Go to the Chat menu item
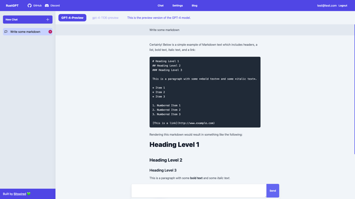The width and height of the screenshot is (355, 199). tap(161, 6)
